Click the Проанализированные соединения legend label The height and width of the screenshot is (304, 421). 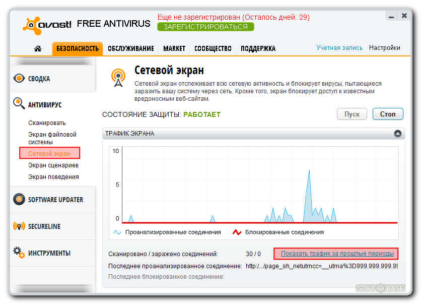[x=173, y=232]
